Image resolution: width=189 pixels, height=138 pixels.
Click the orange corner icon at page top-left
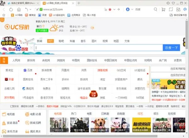[2, 20]
